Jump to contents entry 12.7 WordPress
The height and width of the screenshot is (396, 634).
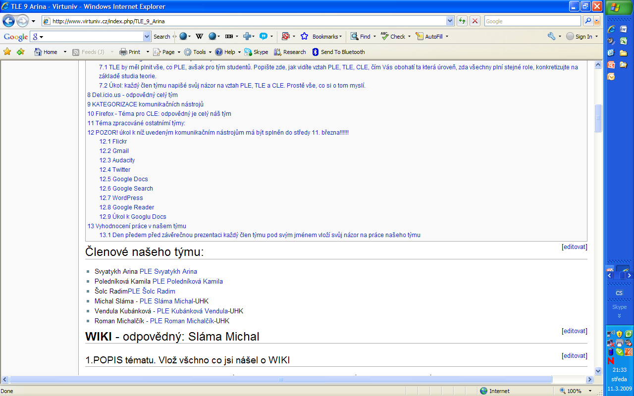(121, 198)
